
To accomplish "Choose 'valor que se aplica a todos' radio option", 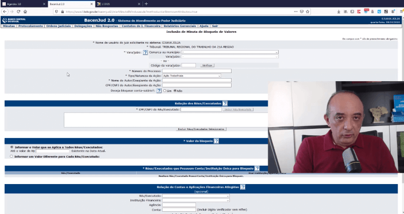I will coord(11,147).
